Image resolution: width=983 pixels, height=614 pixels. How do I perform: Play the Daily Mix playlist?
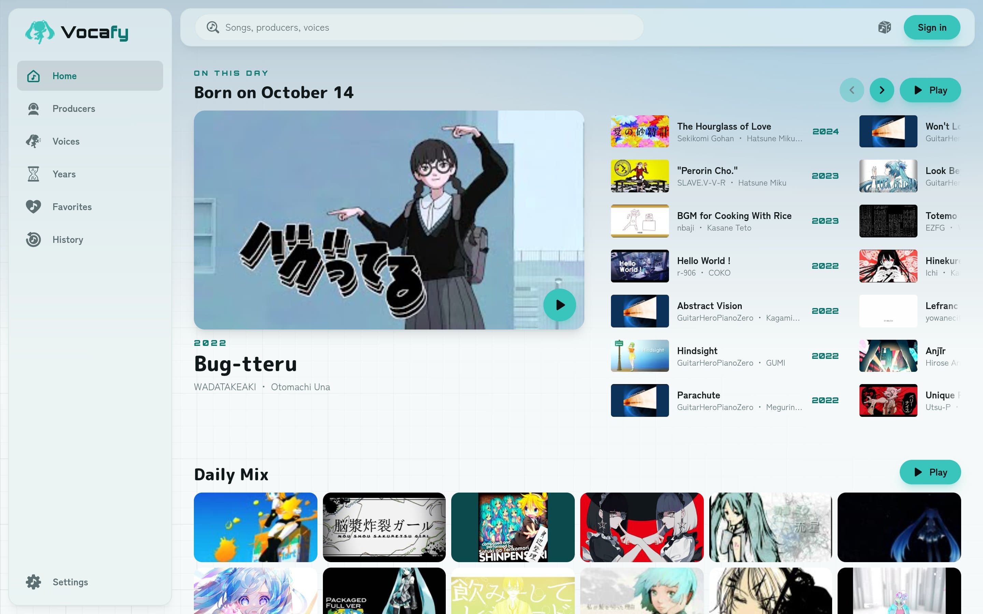coord(930,472)
